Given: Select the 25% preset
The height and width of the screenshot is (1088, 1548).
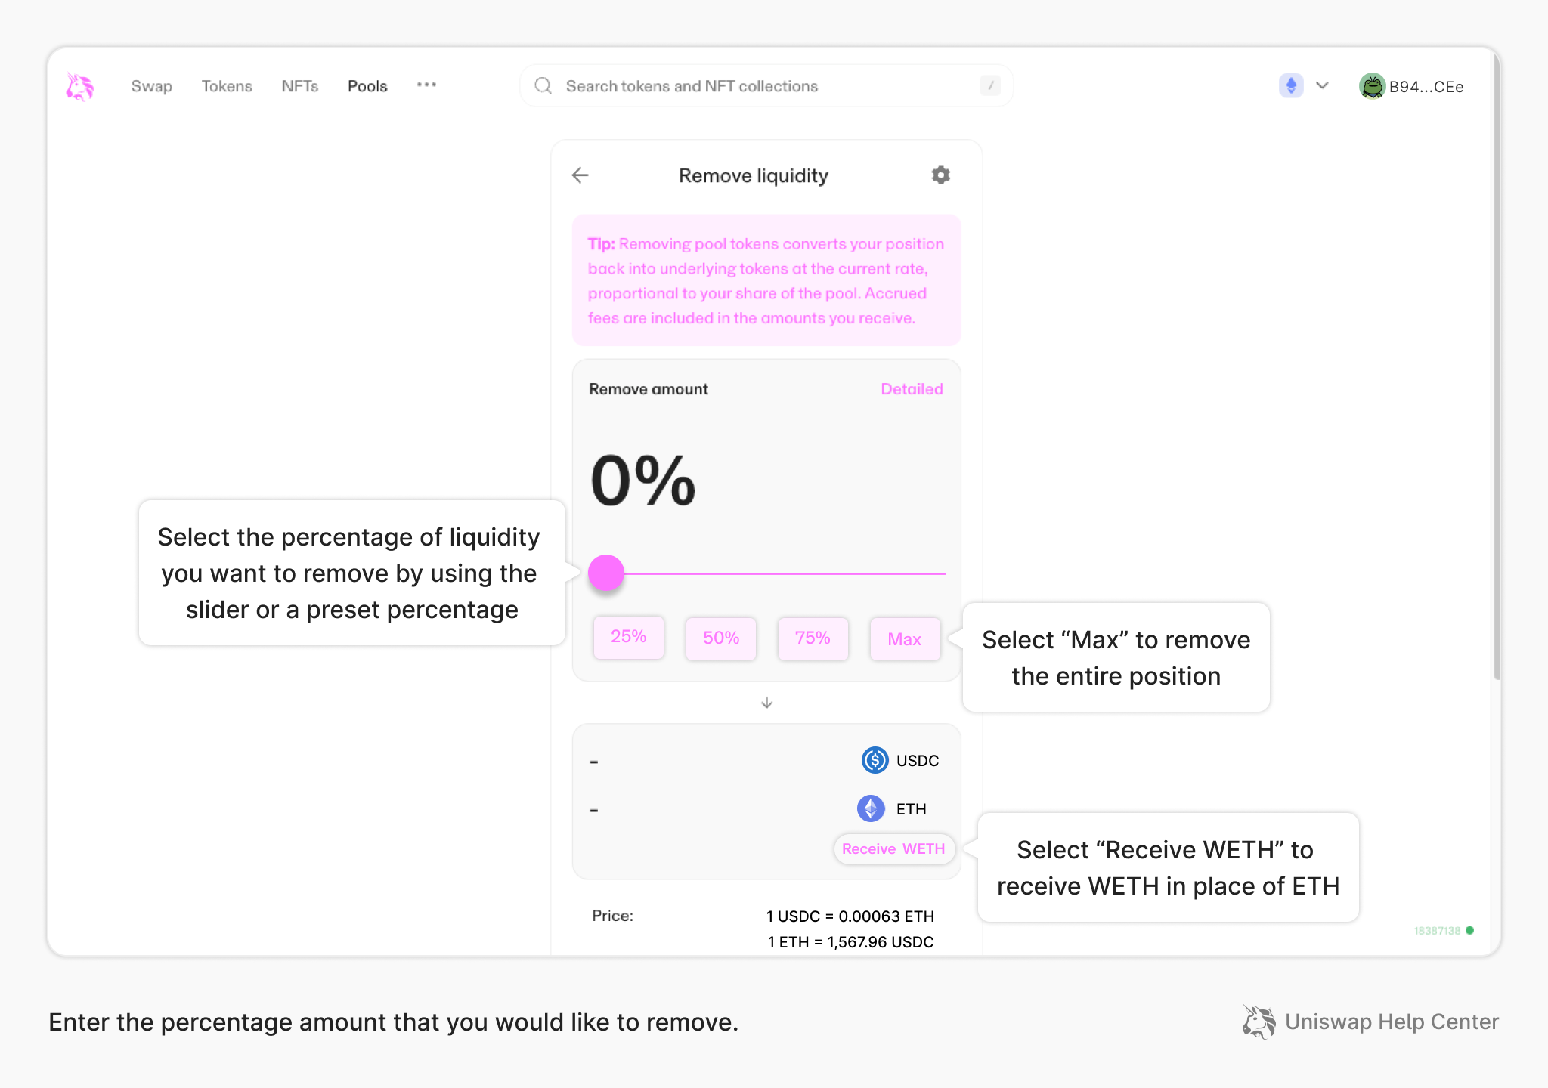Looking at the screenshot, I should click(x=628, y=637).
